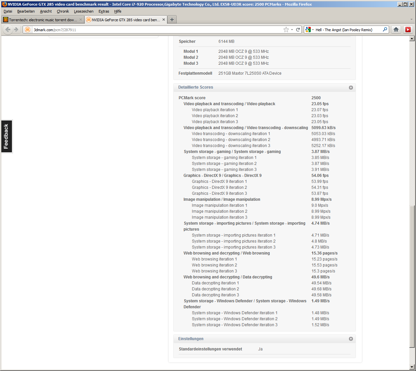Open the Home page button

pyautogui.click(x=396, y=30)
